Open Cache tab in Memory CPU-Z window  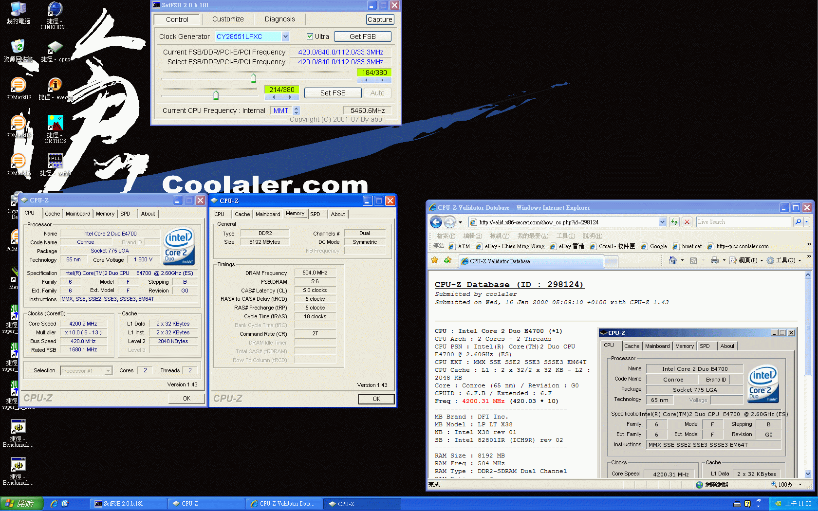[x=242, y=214]
